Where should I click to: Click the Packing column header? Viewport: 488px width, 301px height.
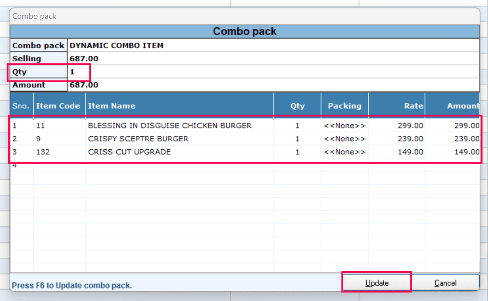point(345,106)
